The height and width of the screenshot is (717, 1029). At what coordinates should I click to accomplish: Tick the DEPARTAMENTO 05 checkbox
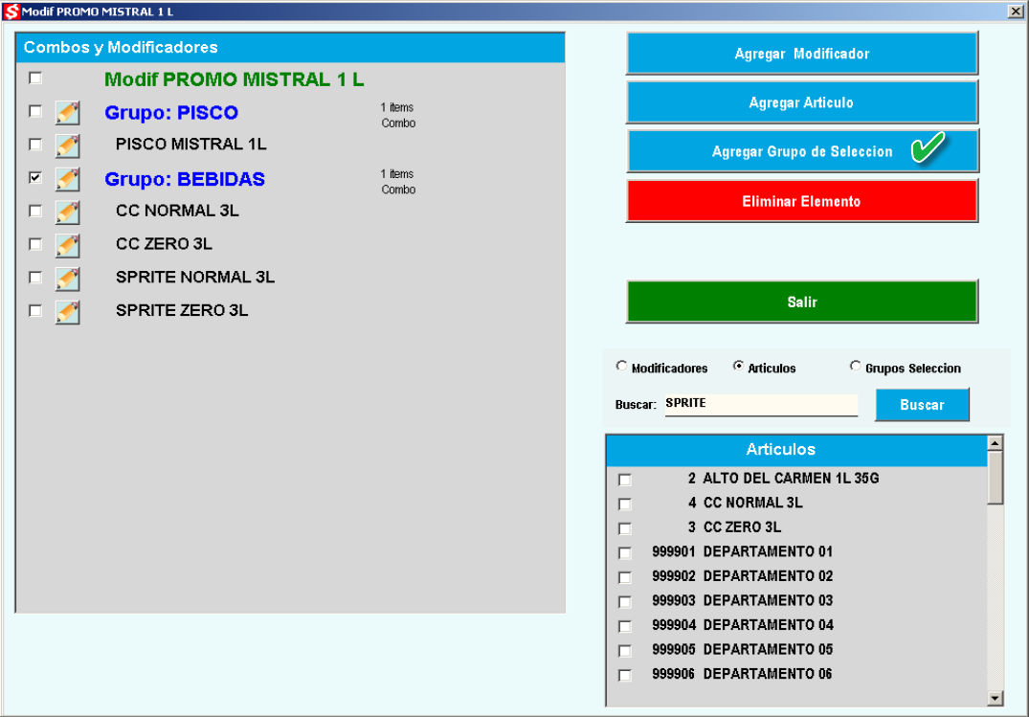coord(625,651)
